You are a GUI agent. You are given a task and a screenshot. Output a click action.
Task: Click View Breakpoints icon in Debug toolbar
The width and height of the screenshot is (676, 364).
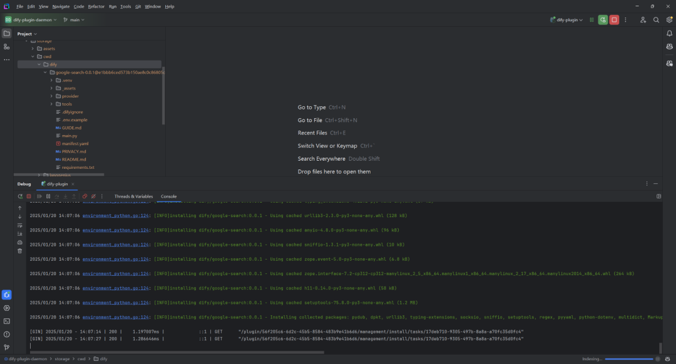(x=84, y=196)
